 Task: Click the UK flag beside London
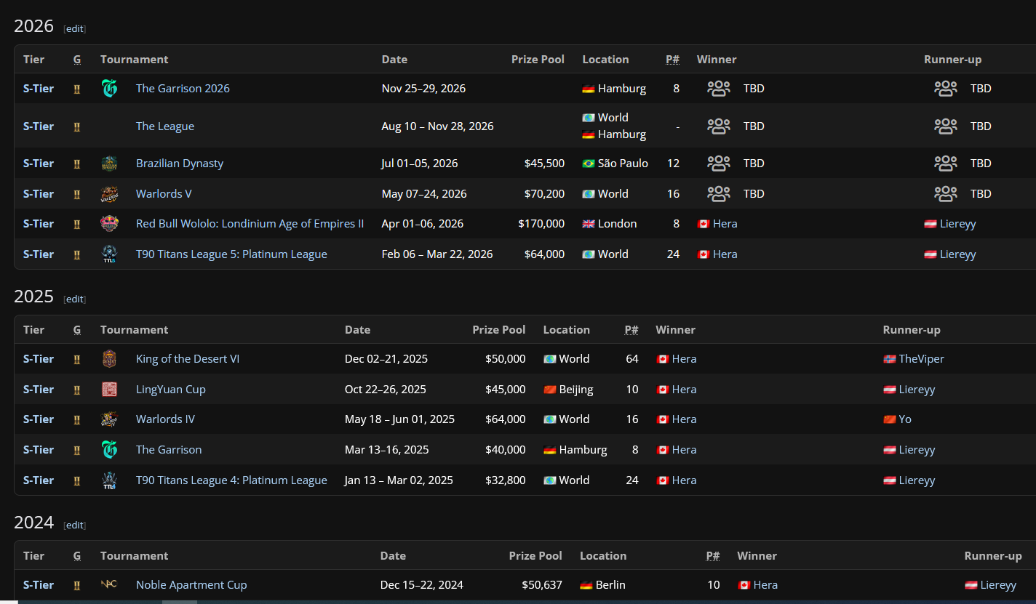pos(589,224)
